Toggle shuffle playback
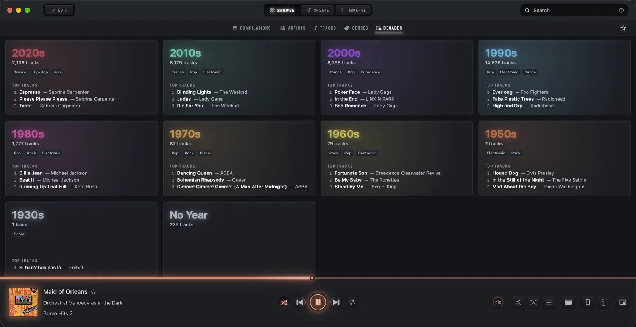This screenshot has height=327, width=636. pyautogui.click(x=284, y=302)
